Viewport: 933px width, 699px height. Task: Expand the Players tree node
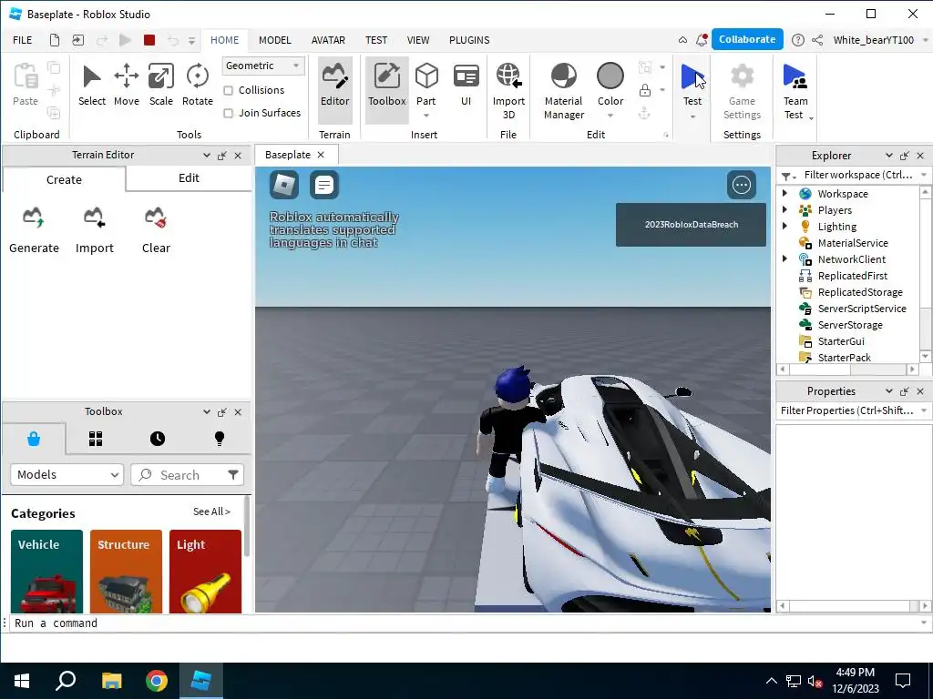784,209
